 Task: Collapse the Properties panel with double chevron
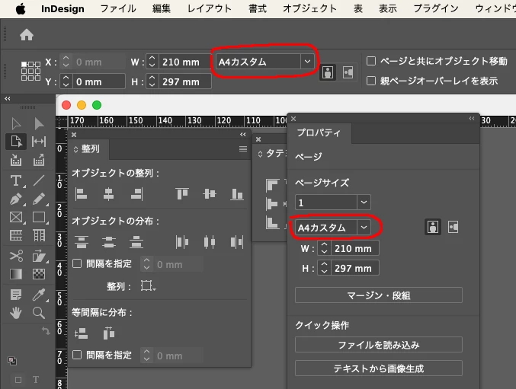tap(472, 118)
